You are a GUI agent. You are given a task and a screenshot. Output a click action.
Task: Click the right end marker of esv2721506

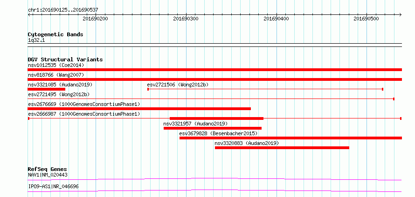pyautogui.click(x=383, y=89)
